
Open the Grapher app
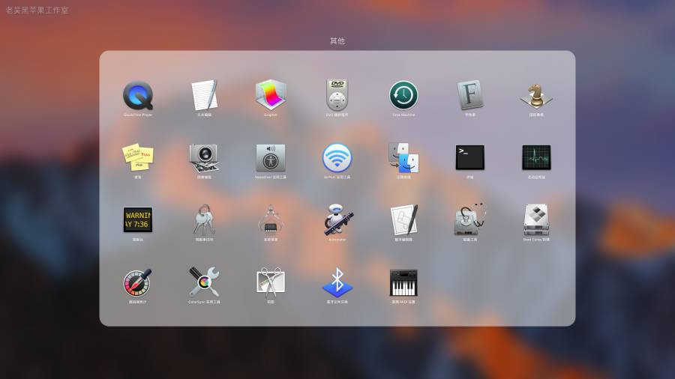click(270, 95)
